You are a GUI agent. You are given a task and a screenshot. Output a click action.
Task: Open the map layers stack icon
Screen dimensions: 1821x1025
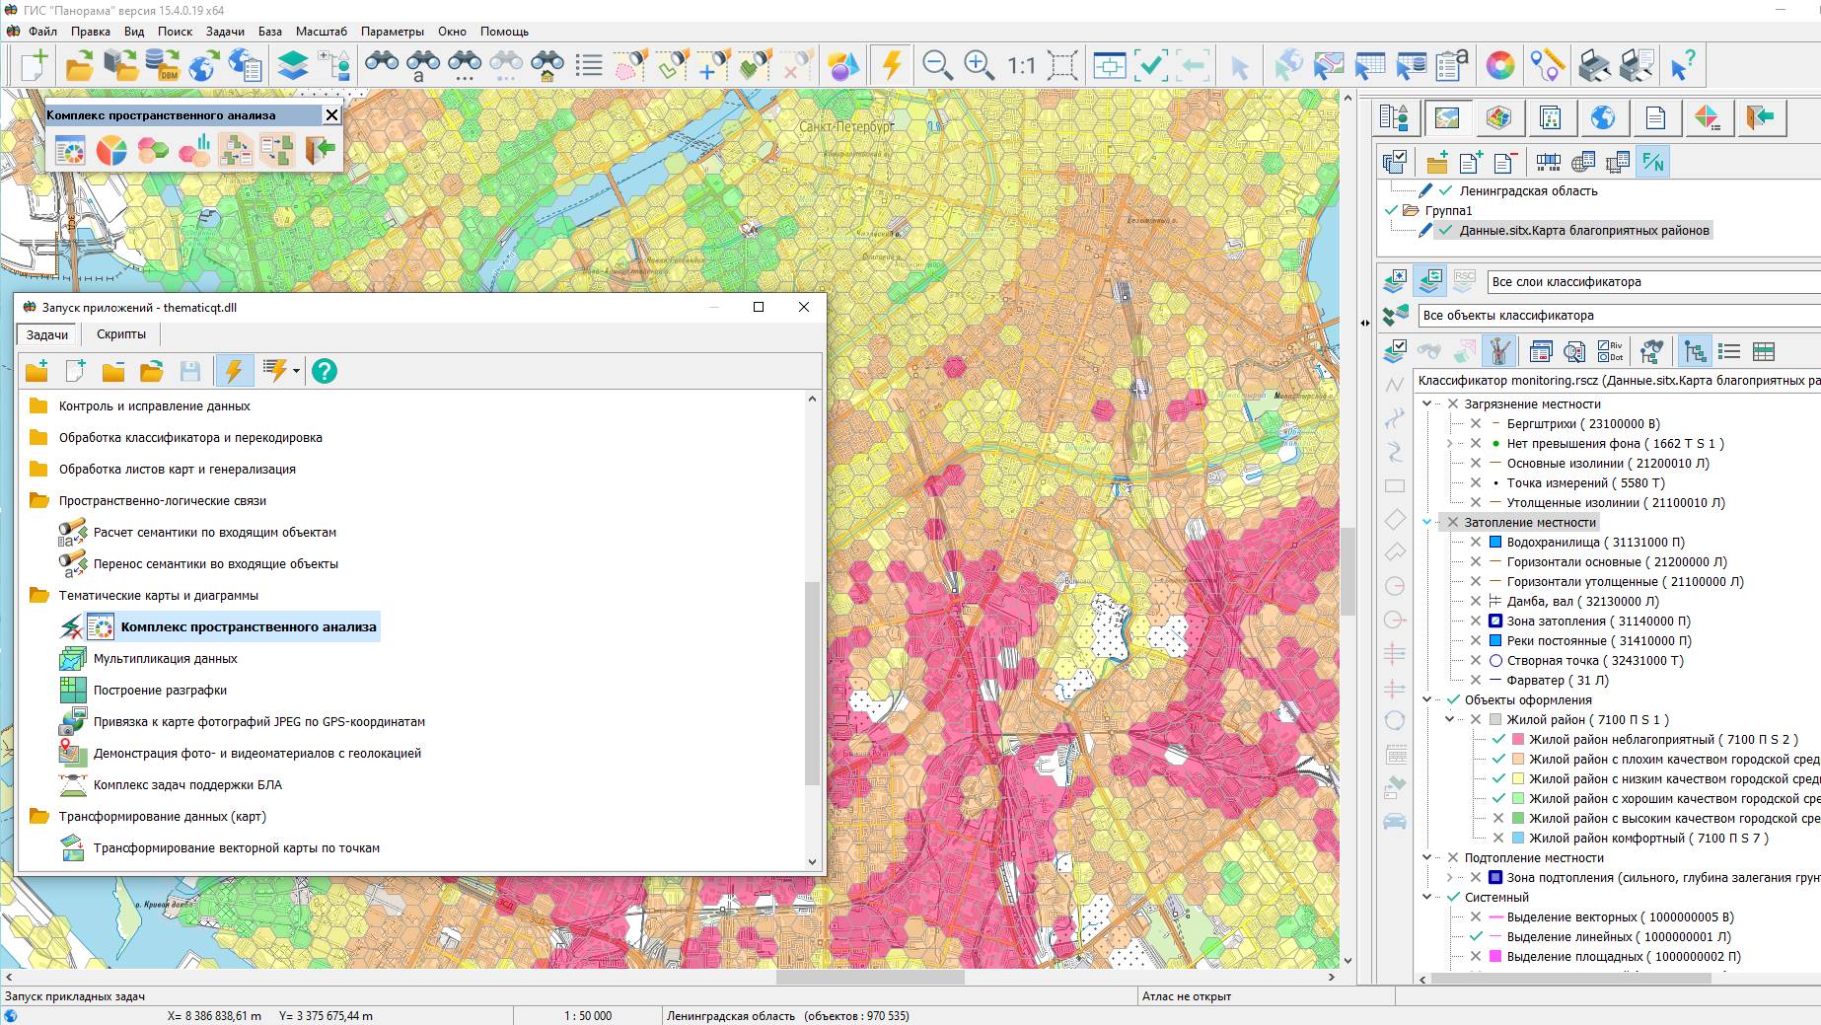293,66
